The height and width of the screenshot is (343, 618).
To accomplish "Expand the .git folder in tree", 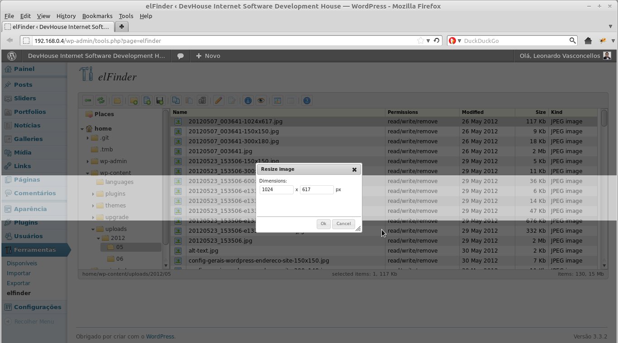I will point(88,138).
